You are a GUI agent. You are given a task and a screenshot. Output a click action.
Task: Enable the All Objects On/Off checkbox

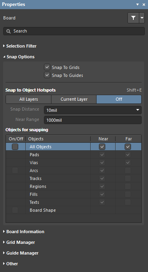click(x=15, y=147)
